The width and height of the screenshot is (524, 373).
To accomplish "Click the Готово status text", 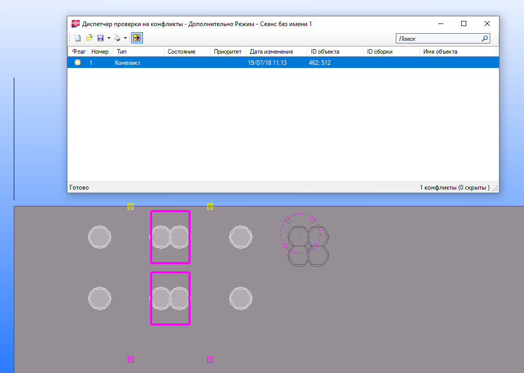I will pos(79,188).
